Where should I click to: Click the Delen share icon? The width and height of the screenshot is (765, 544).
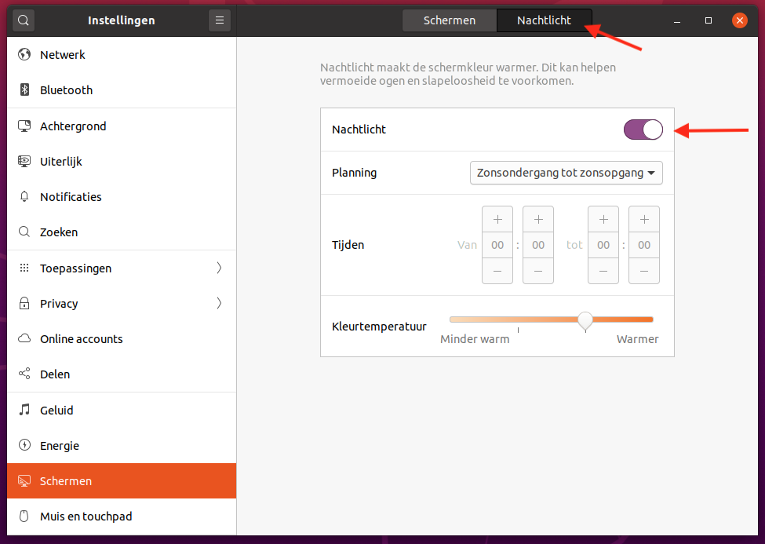coord(24,374)
